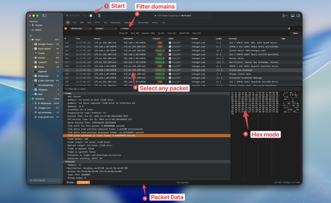Click the filter settings gear icon
The height and width of the screenshot is (203, 331).
pos(289,28)
